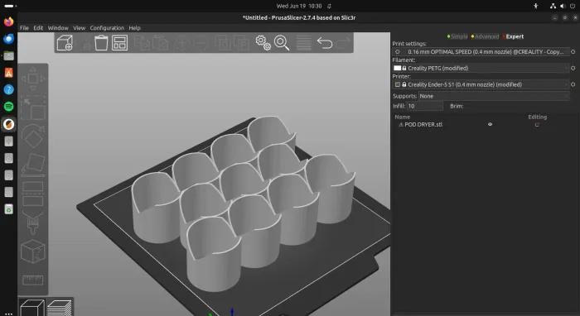Click the Editing column header
The image size is (580, 316).
tap(537, 117)
